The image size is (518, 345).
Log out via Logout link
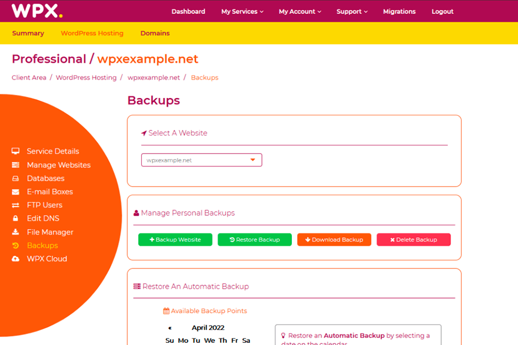(442, 11)
